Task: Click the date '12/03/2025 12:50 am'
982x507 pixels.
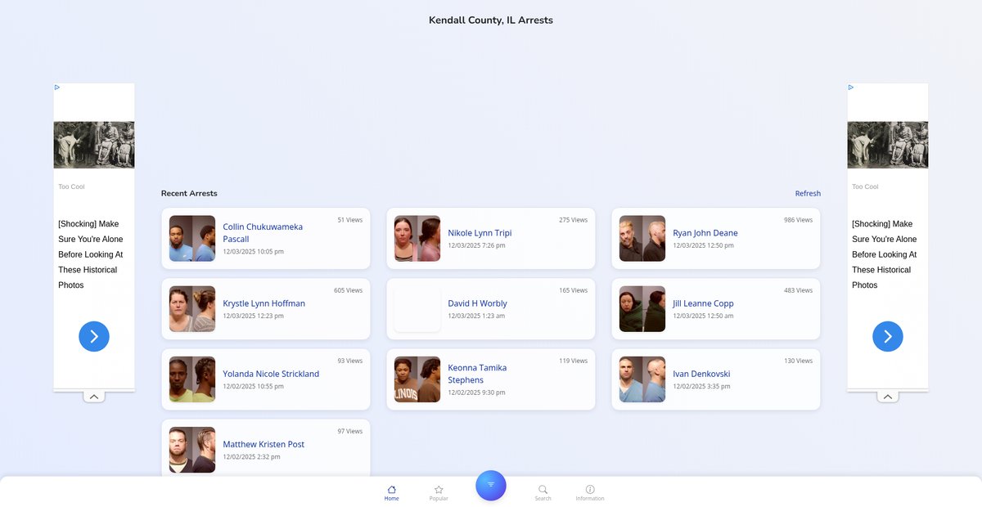Action: point(704,316)
